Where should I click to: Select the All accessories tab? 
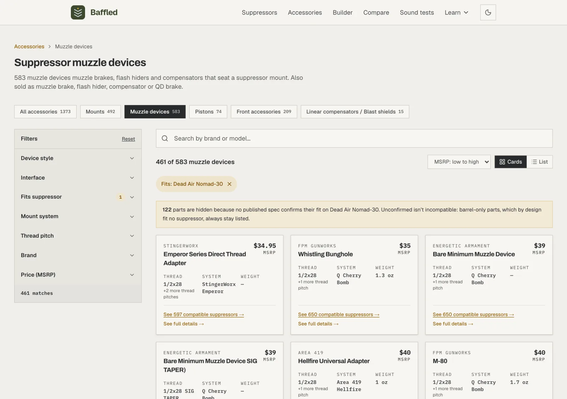click(x=45, y=112)
